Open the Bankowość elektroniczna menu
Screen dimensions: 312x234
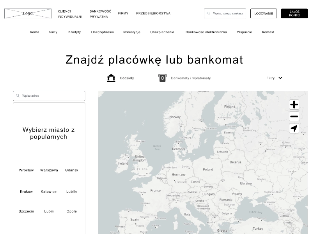(x=206, y=32)
